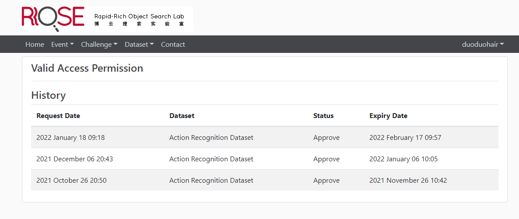This screenshot has height=219, width=519.
Task: Select the 2021 December 06 20:43 request row
Action: coord(74,159)
